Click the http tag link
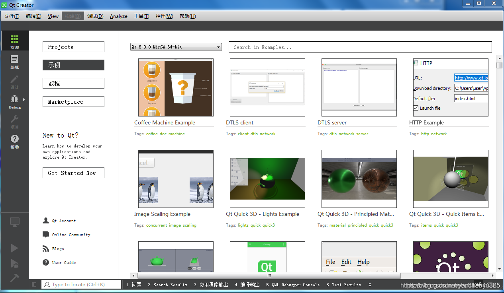This screenshot has height=293, width=504. (x=425, y=134)
